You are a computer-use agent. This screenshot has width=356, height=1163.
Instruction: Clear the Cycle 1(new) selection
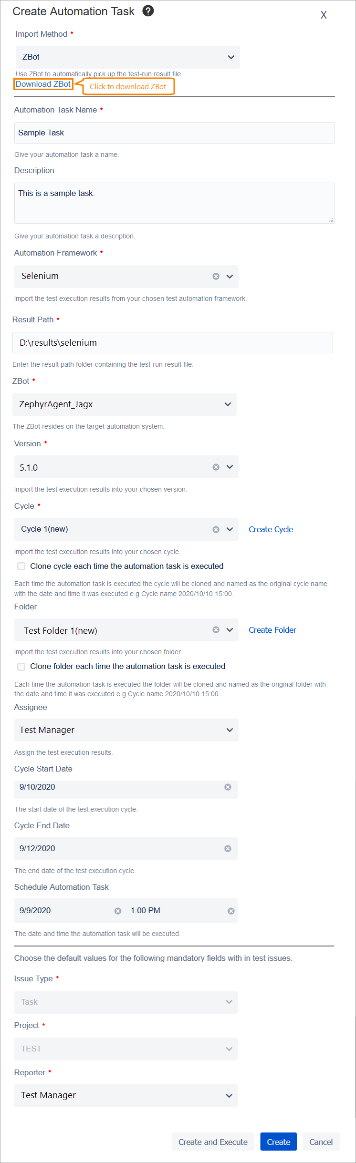(x=216, y=529)
